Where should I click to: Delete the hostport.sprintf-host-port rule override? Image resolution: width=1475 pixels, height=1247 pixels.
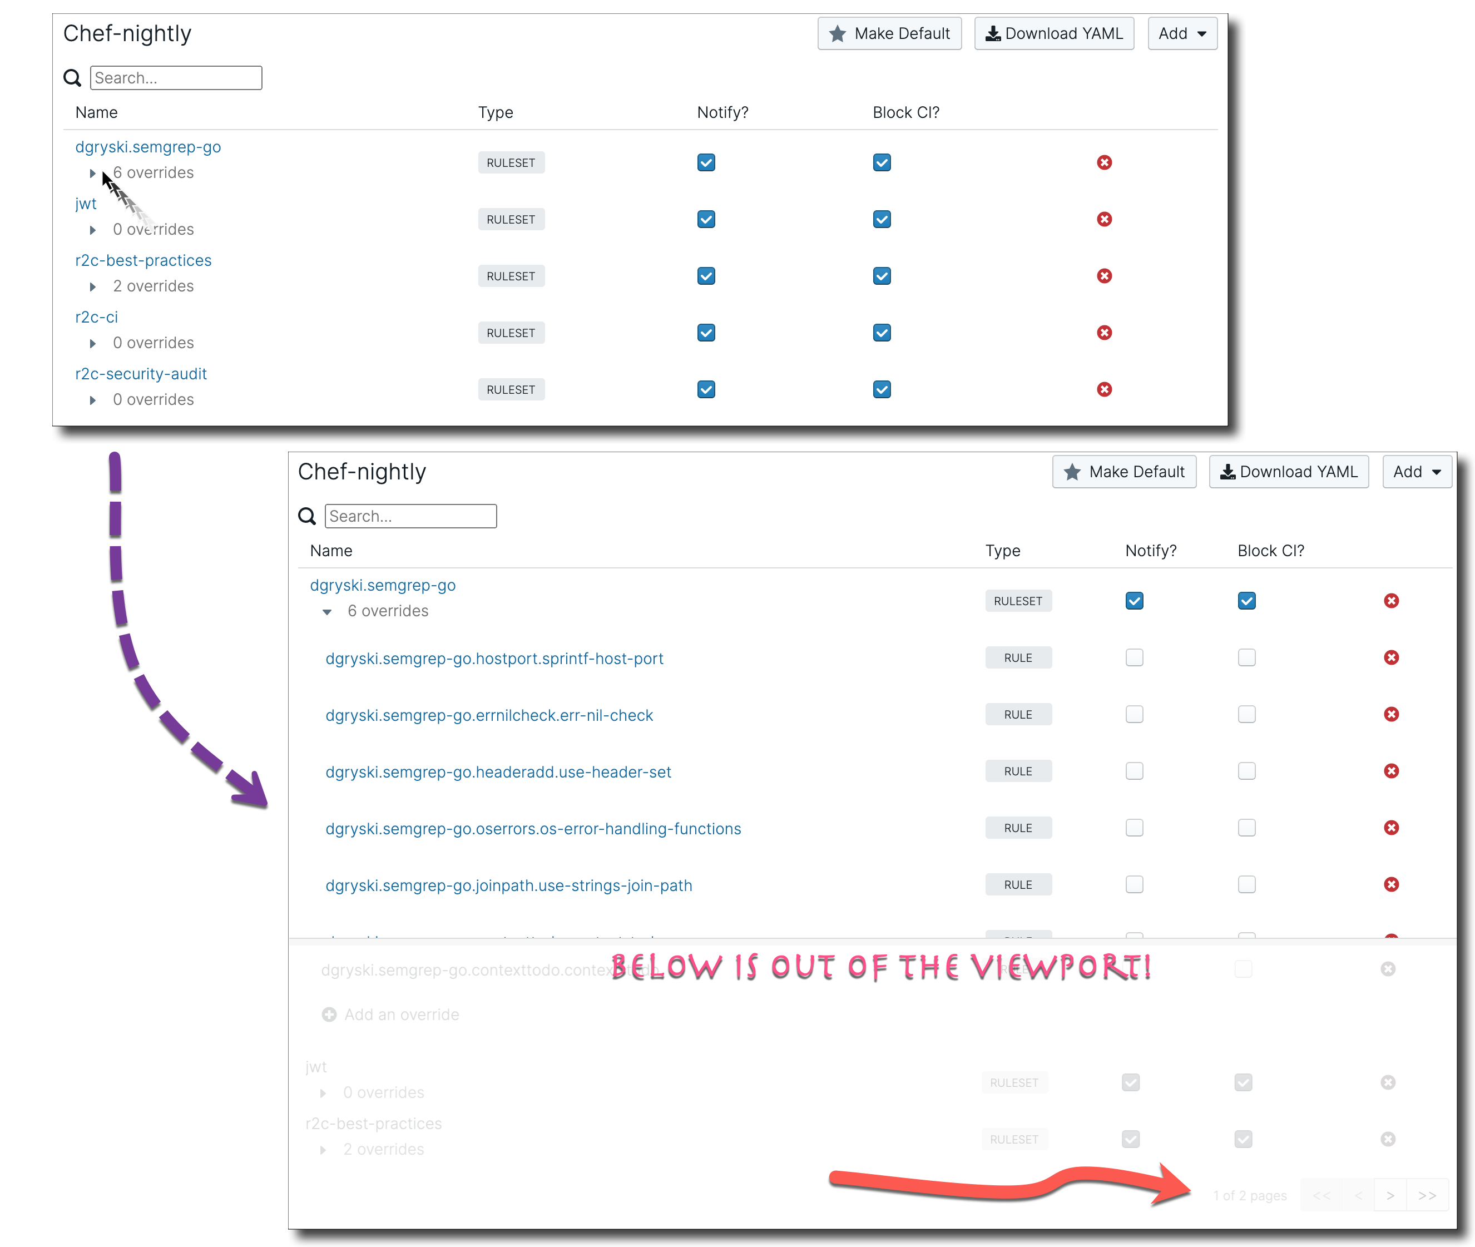pos(1391,657)
